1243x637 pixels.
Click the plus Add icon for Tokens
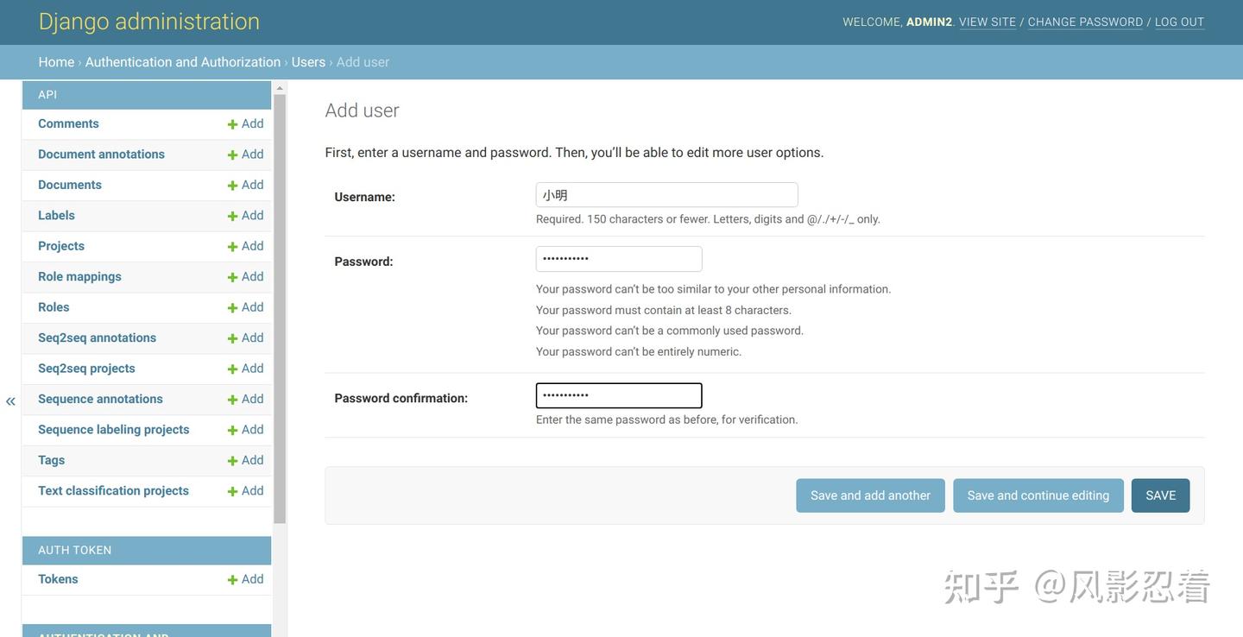coord(232,580)
